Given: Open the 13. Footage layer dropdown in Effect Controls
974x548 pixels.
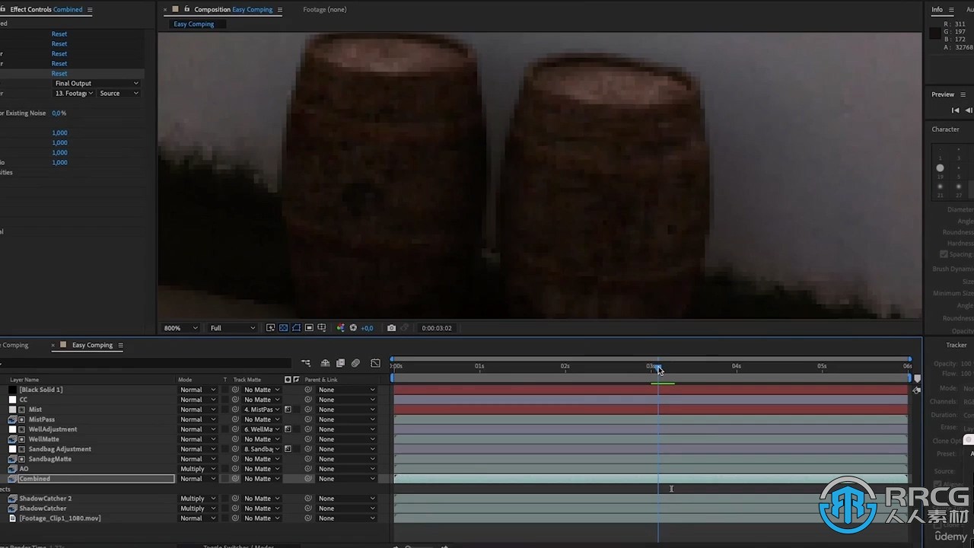Looking at the screenshot, I should coord(74,93).
